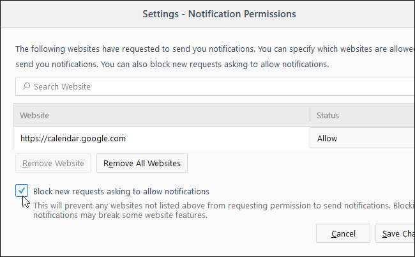The image size is (415, 257).
Task: Click Remove All Websites
Action: coord(142,163)
